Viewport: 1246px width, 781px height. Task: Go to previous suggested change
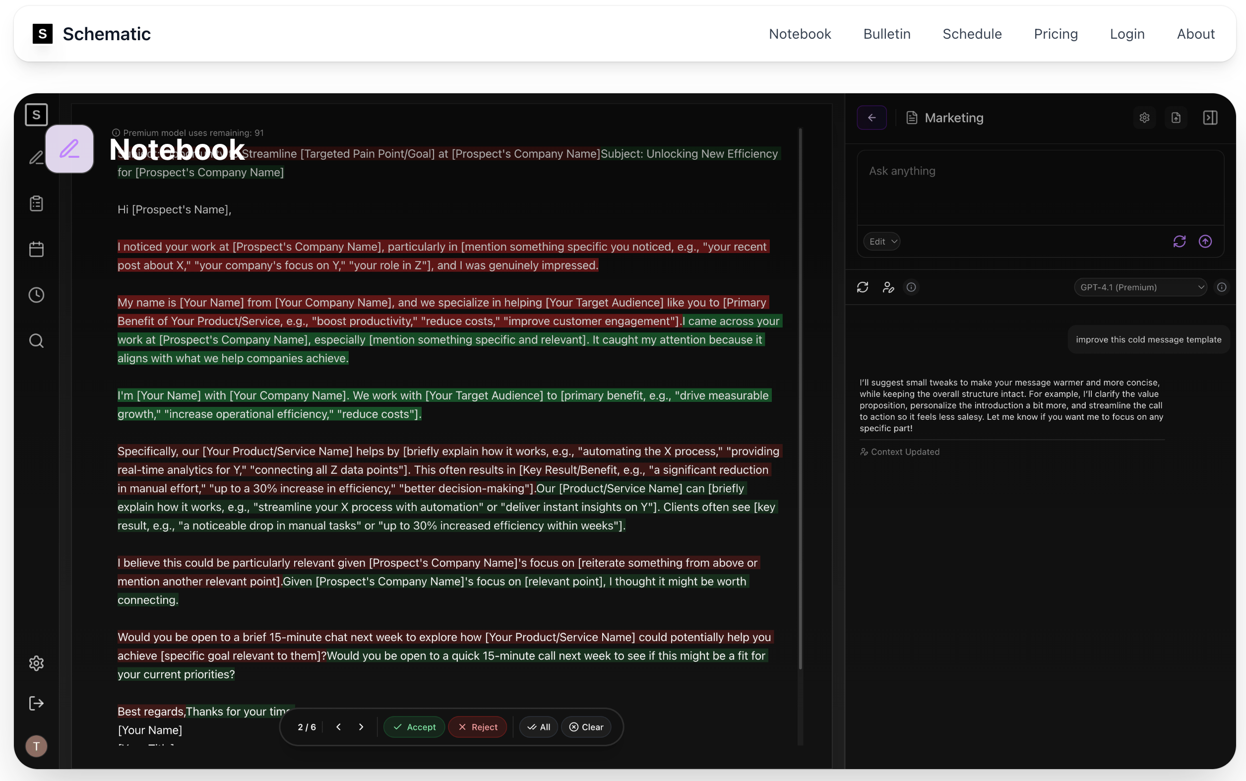pyautogui.click(x=338, y=727)
